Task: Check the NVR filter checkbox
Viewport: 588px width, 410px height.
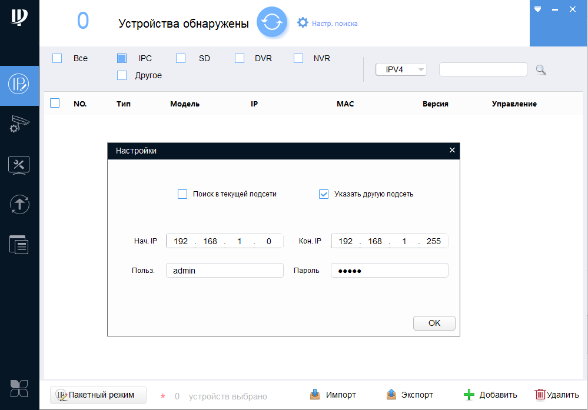Action: click(x=298, y=58)
